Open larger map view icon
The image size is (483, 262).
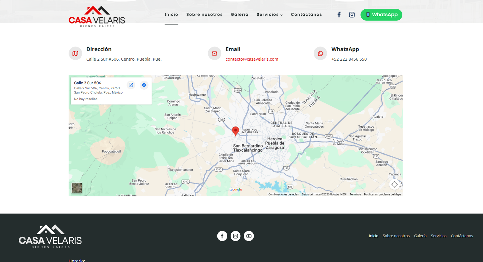[x=131, y=85]
